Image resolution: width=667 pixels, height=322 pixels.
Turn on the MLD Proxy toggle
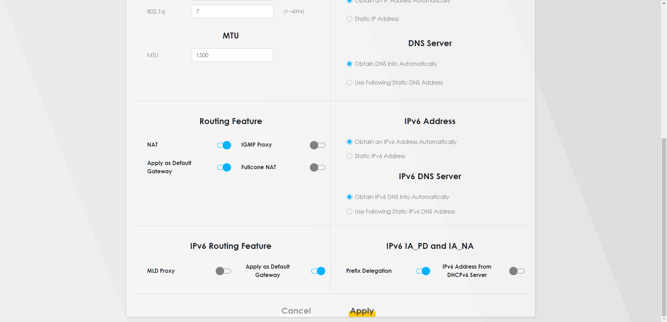tap(223, 271)
